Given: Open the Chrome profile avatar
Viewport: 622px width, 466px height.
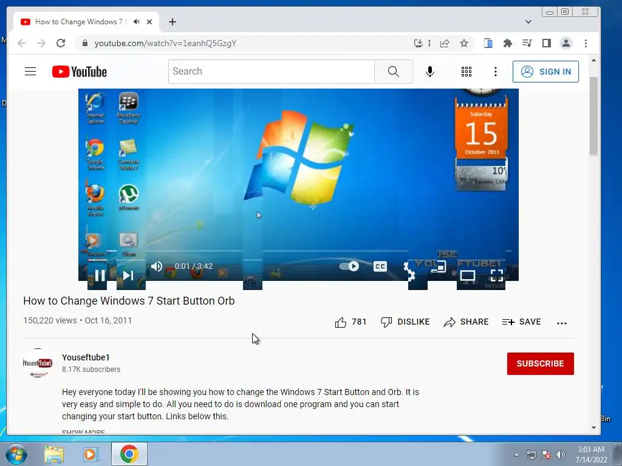Looking at the screenshot, I should [x=566, y=43].
